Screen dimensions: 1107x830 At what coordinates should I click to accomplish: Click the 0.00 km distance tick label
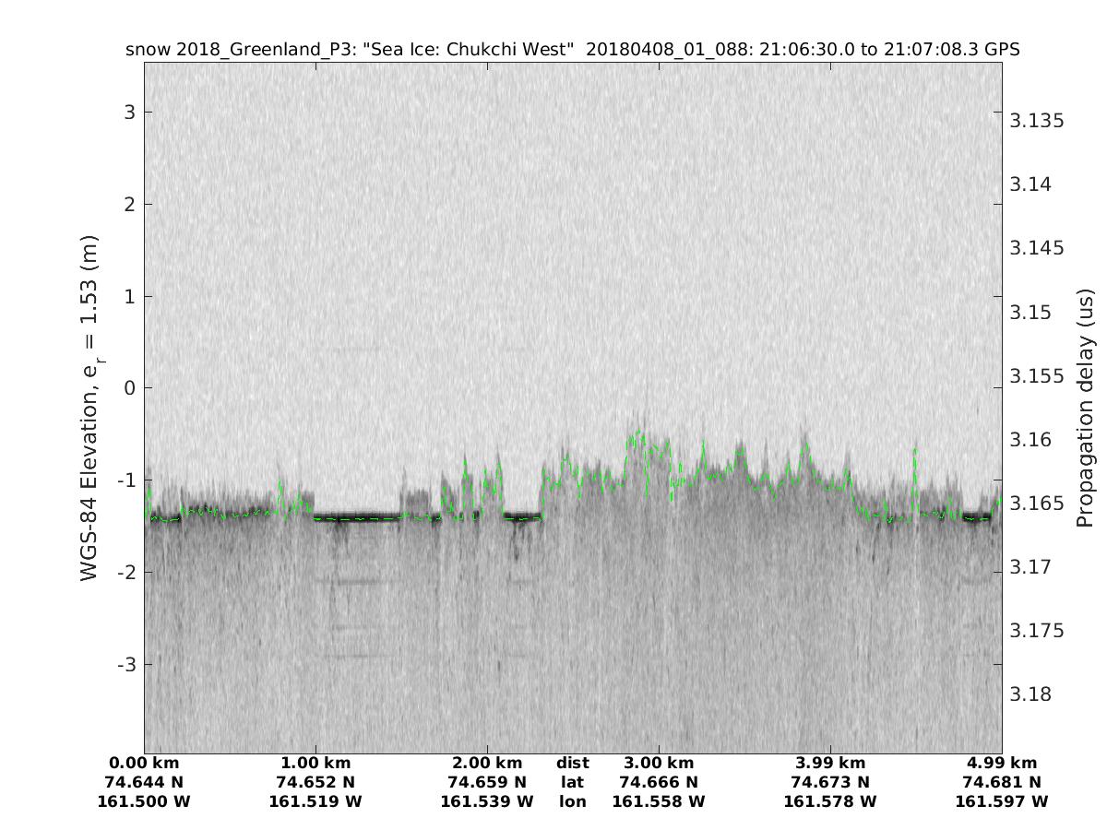pyautogui.click(x=144, y=763)
